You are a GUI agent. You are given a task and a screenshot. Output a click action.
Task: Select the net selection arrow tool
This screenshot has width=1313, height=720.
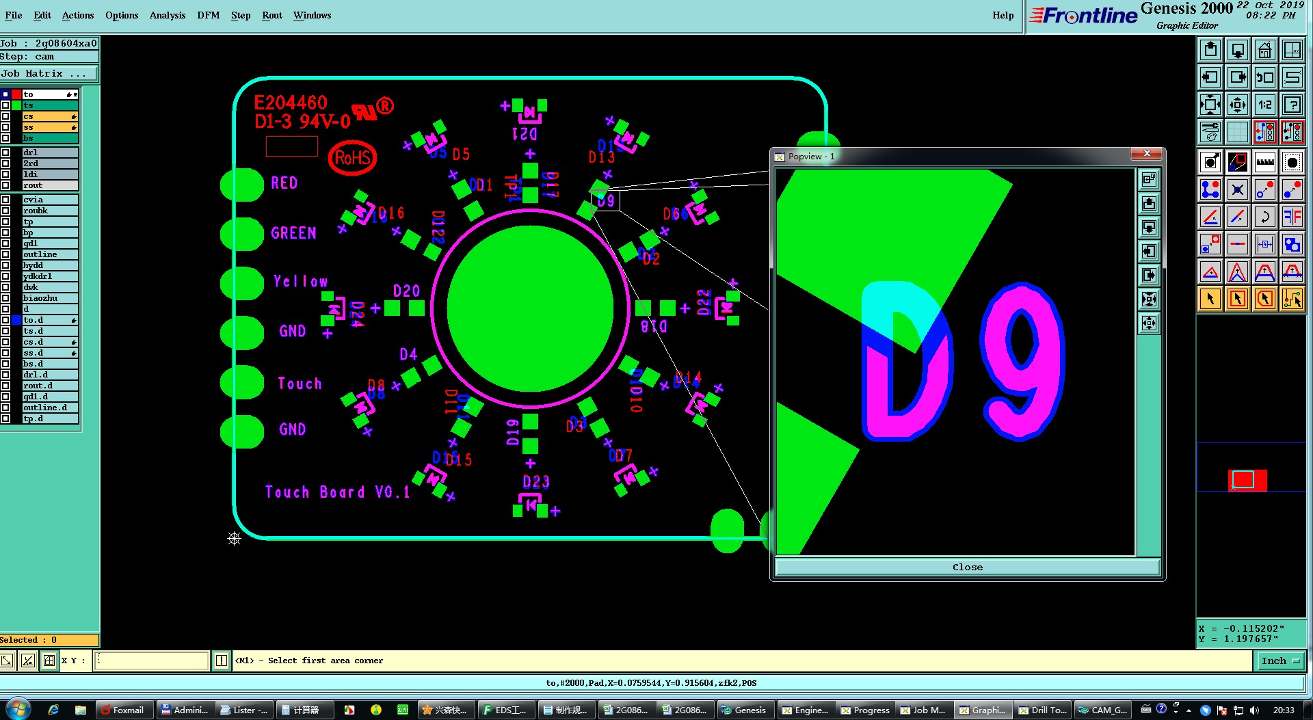(x=1292, y=299)
